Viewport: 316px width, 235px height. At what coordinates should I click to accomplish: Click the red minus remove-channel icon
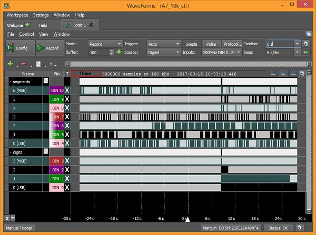(24, 64)
